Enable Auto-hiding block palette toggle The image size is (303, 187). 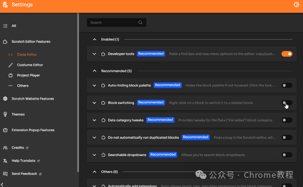tap(287, 85)
